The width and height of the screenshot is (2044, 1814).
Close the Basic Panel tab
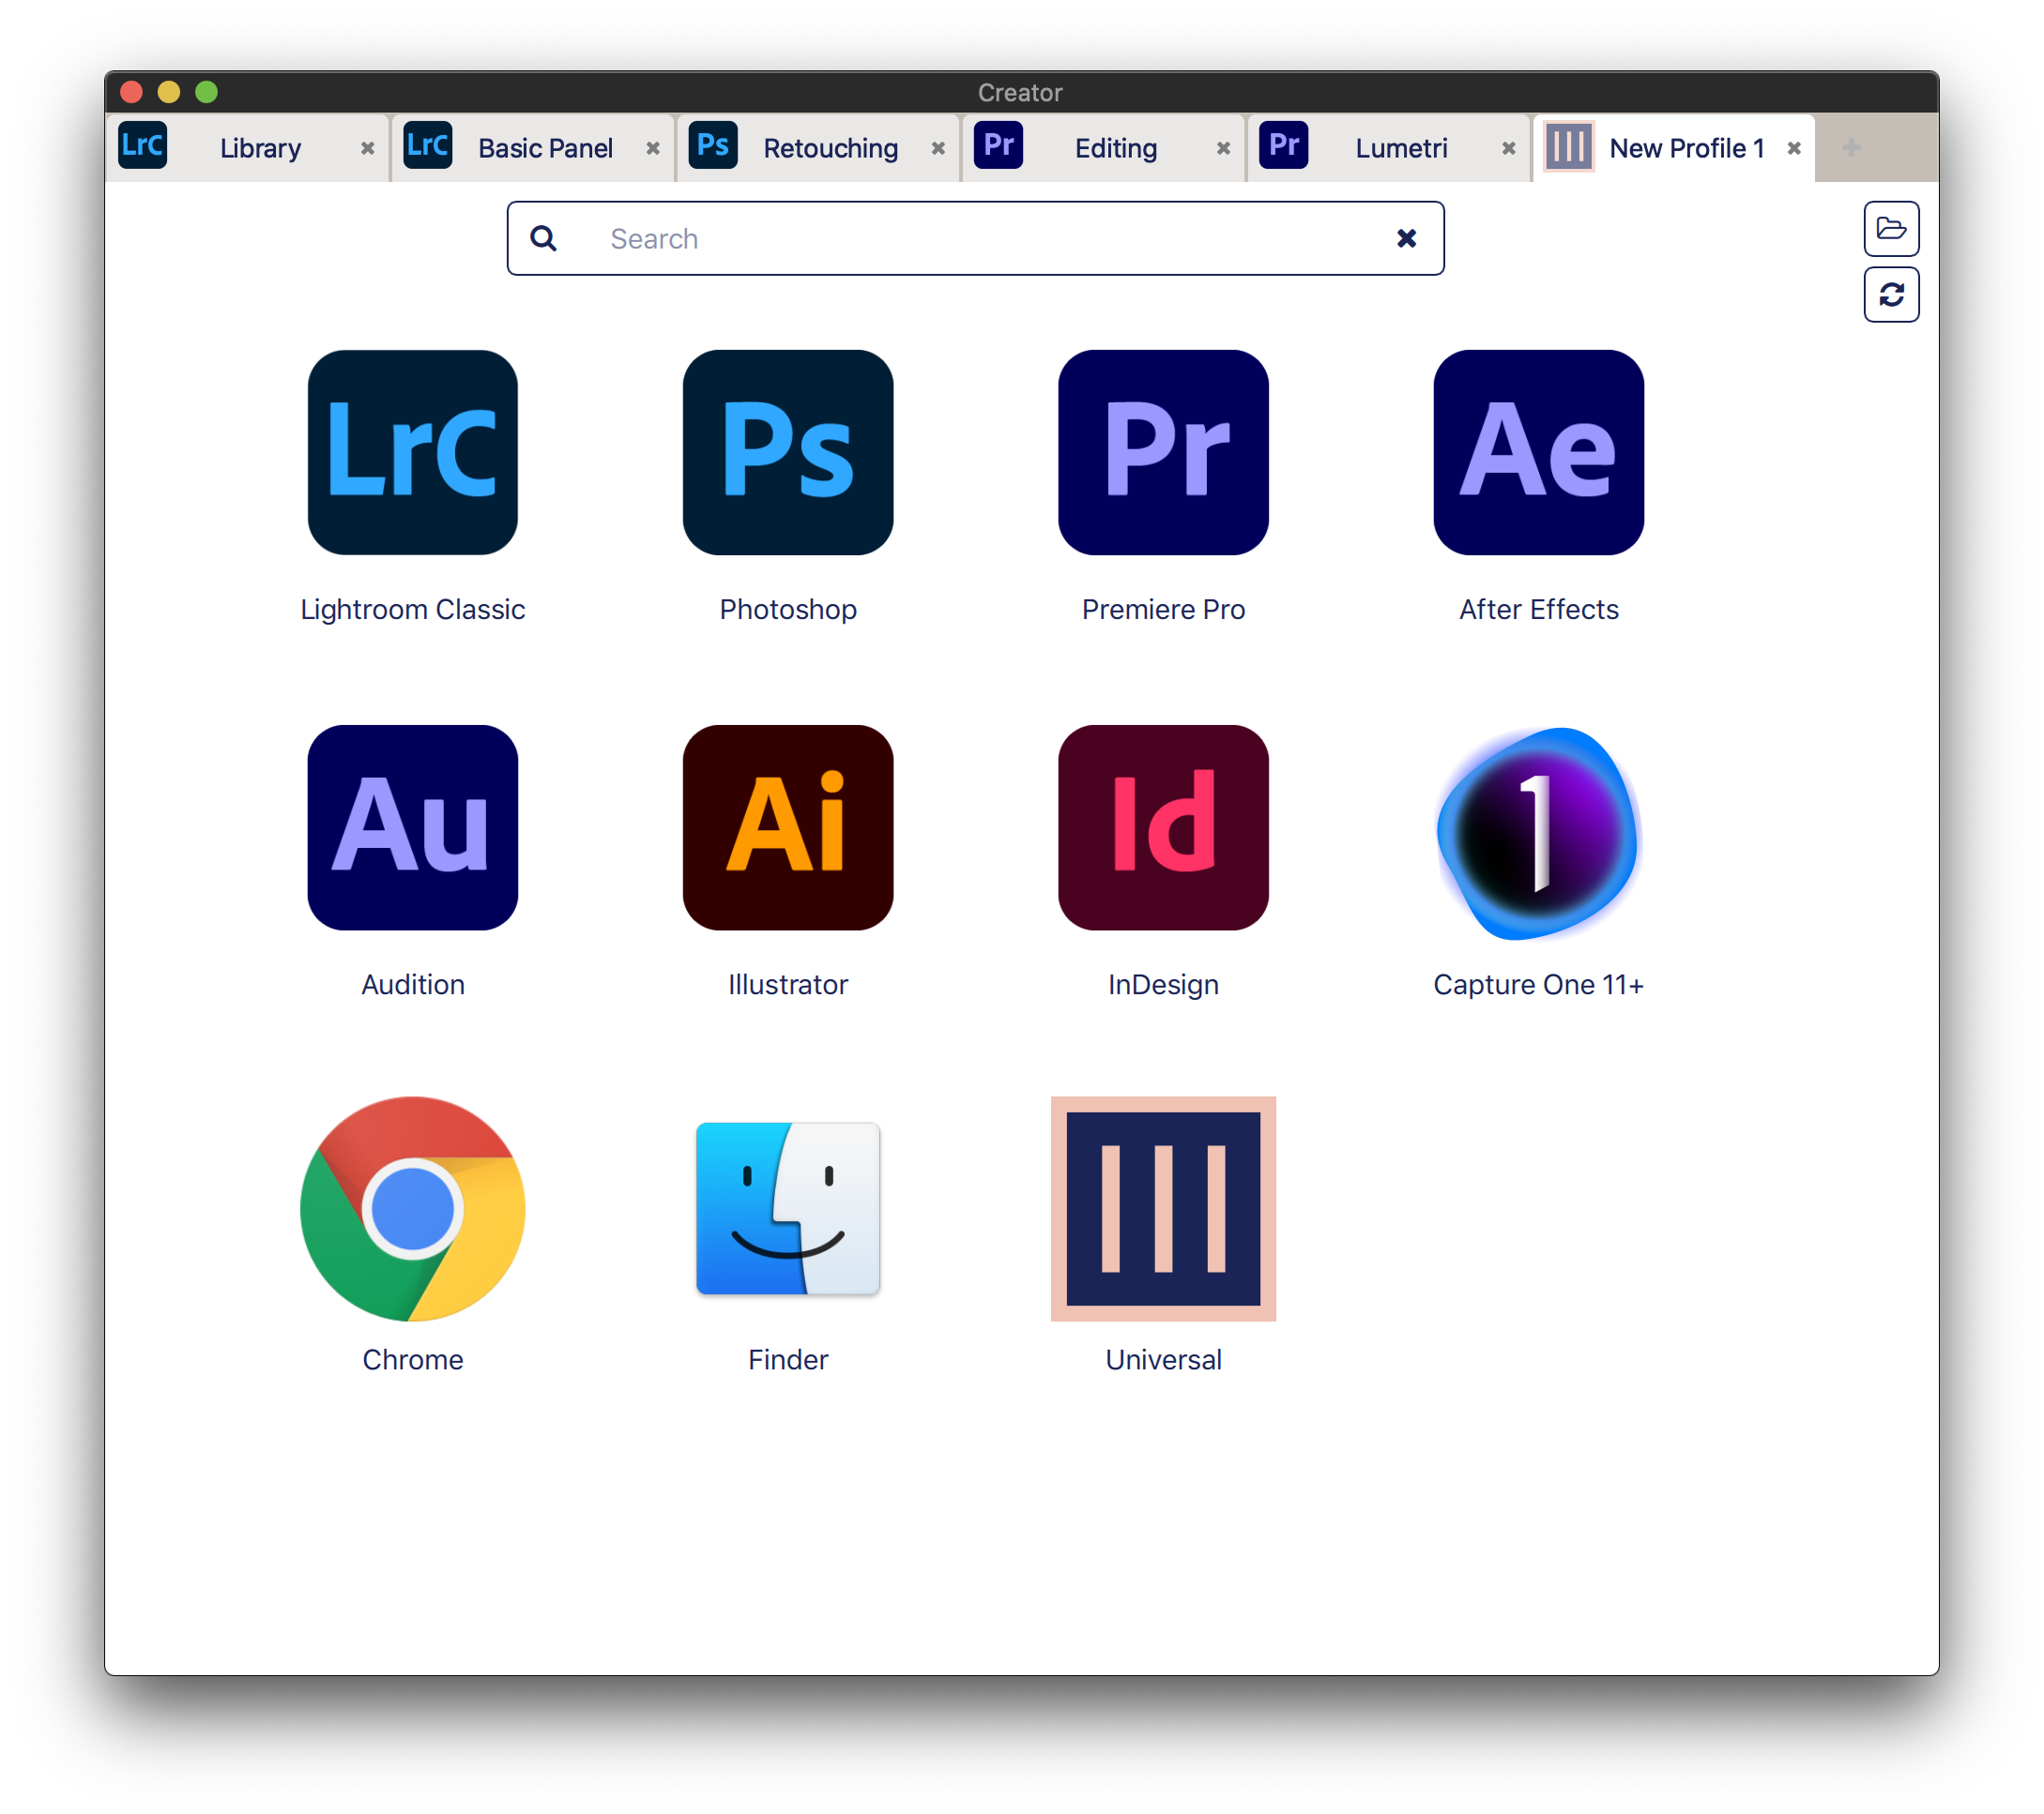point(652,148)
